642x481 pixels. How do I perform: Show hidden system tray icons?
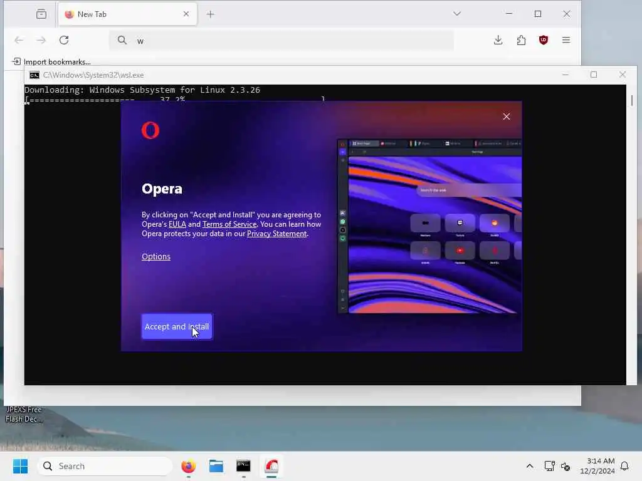(529, 466)
